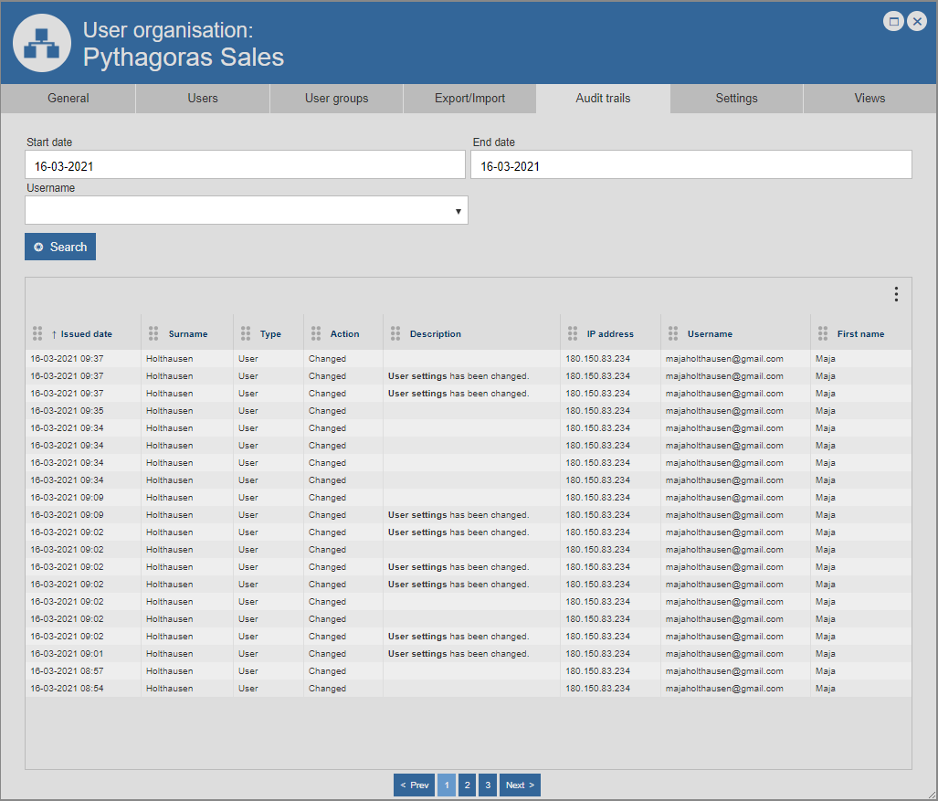Viewport: 938px width, 801px height.
Task: Maximize the User organisation dialog
Action: (x=894, y=22)
